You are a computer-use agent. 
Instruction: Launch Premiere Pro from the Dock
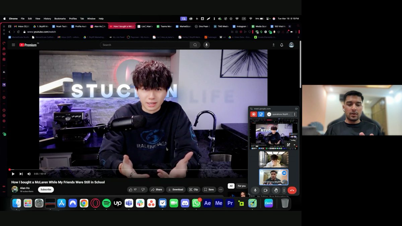(230, 203)
